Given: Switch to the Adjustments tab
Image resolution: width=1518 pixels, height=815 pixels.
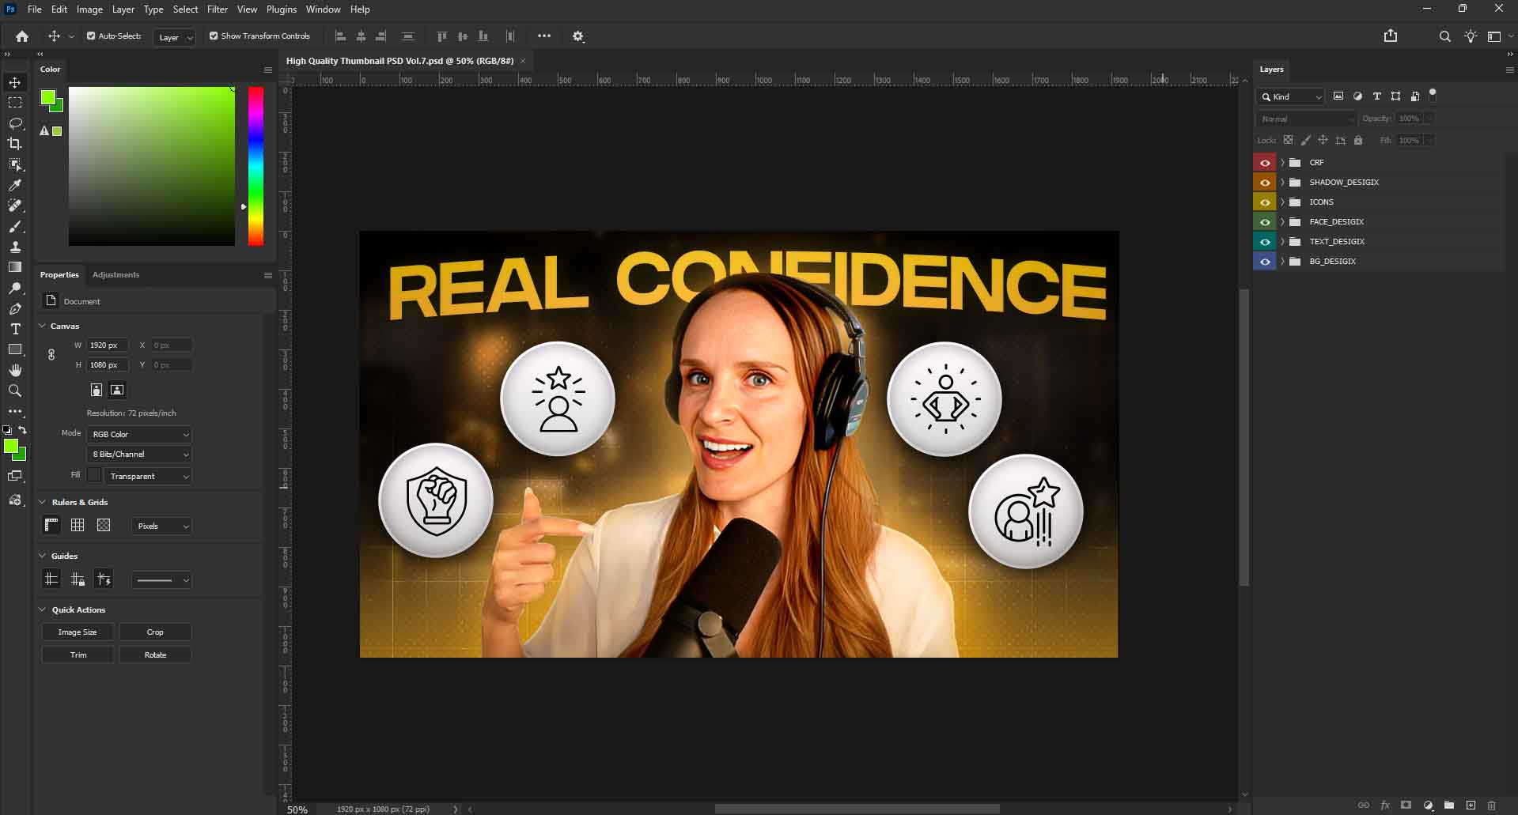Looking at the screenshot, I should tap(115, 275).
